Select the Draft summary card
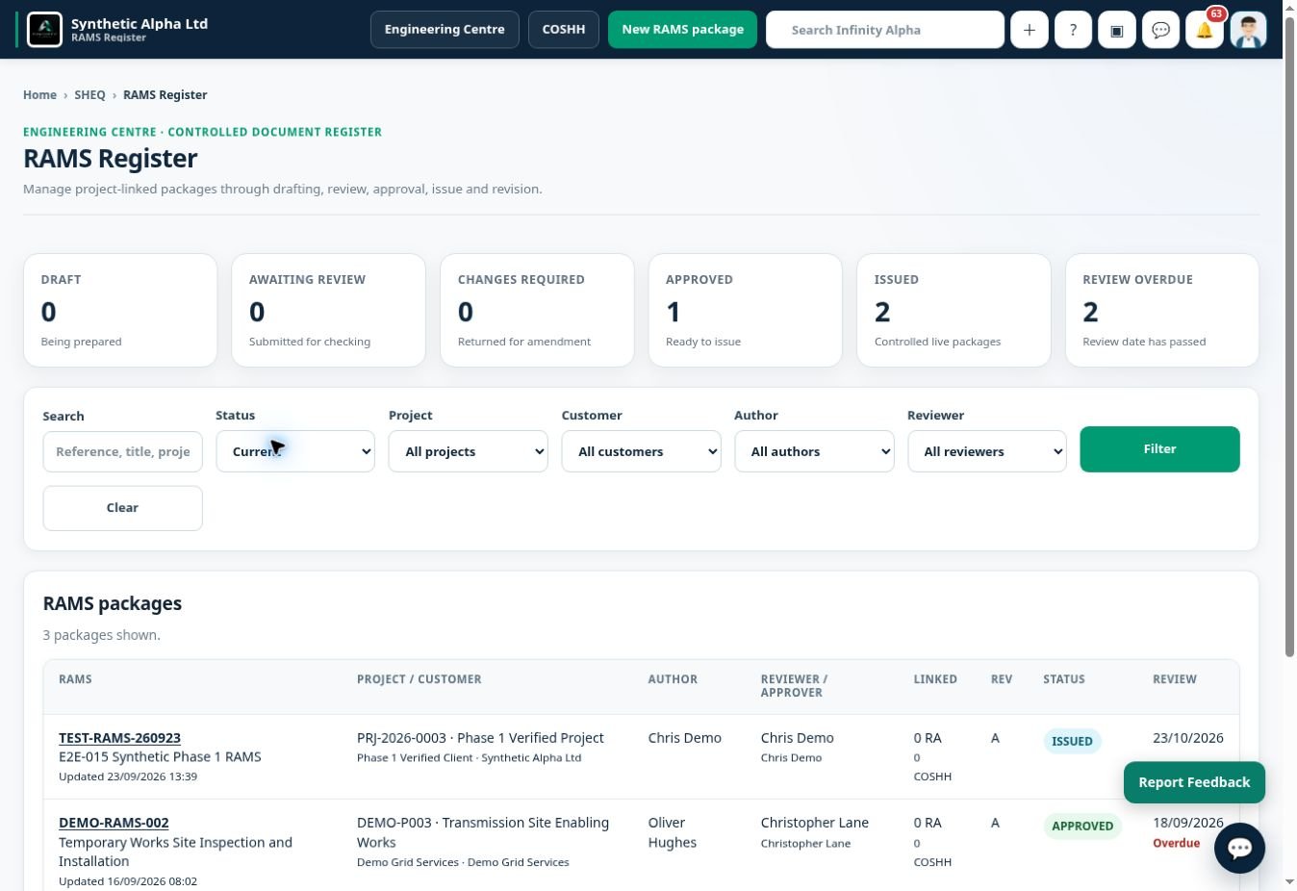 [x=120, y=310]
